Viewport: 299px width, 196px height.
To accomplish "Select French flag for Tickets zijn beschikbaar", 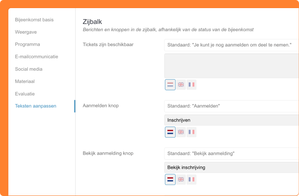I will [191, 85].
